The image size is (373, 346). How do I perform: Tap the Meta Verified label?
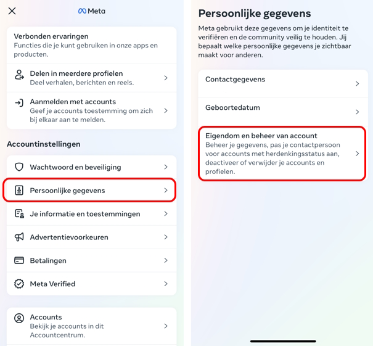52,284
